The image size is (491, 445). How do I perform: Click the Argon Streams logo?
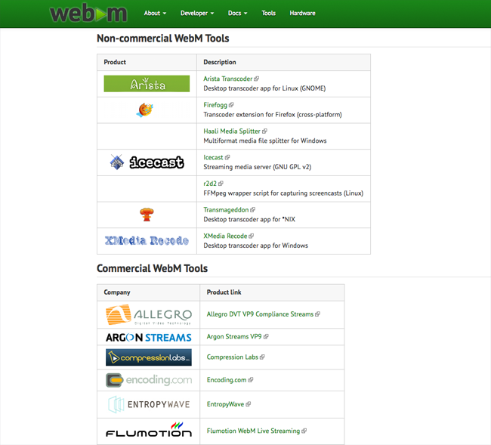[x=149, y=337]
